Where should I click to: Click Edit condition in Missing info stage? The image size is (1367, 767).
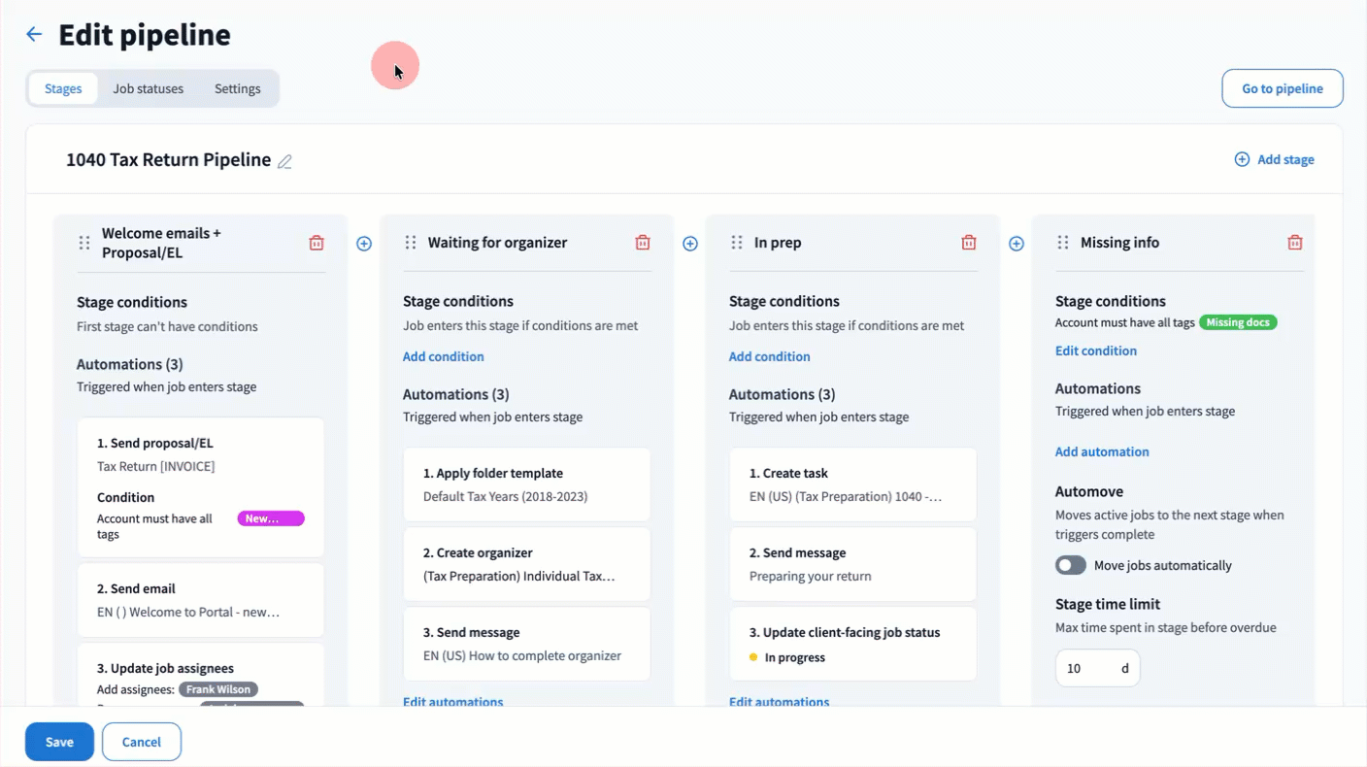pos(1095,350)
